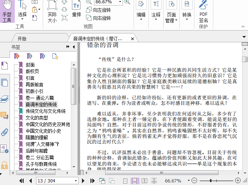This screenshot has width=248, height=185.
Task: Go to the 引言 bookmark
Action: click(30, 78)
